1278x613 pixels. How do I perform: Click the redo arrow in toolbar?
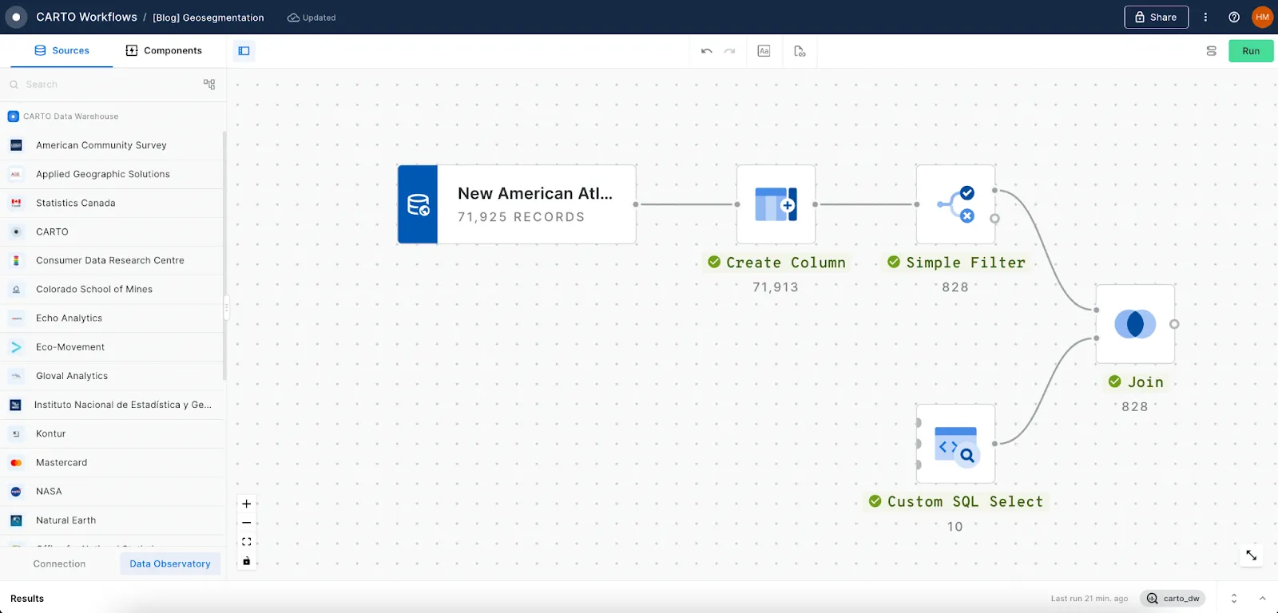tap(729, 51)
